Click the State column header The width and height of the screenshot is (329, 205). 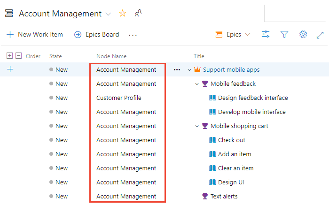[x=55, y=56]
